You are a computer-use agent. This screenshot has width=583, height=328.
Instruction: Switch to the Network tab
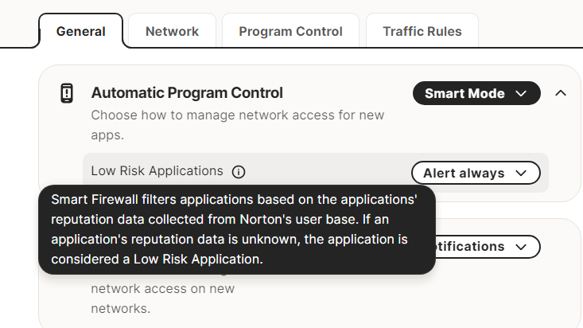coord(172,32)
